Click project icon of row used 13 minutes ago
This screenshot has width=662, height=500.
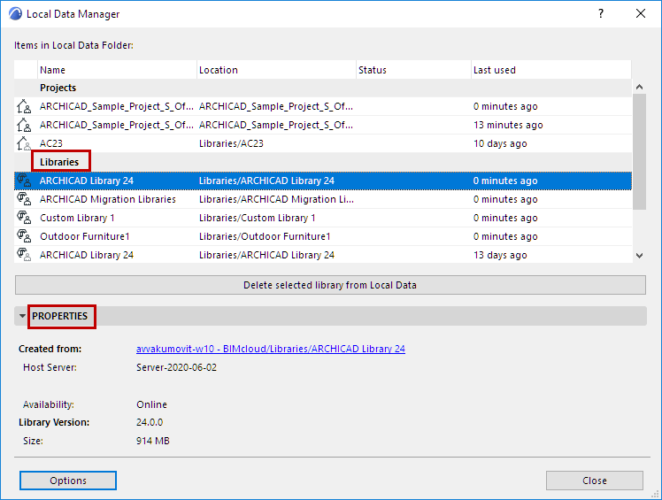click(x=24, y=125)
